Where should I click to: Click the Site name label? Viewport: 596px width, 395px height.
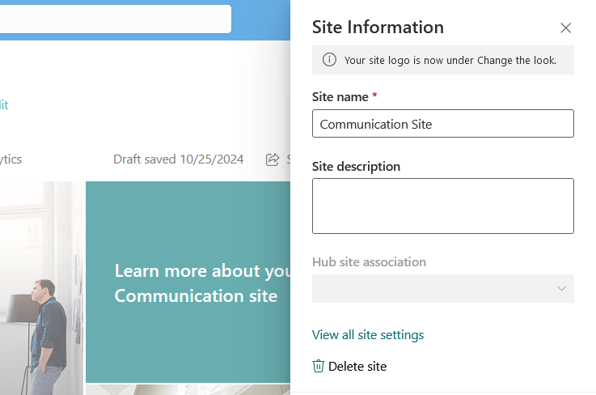[340, 97]
